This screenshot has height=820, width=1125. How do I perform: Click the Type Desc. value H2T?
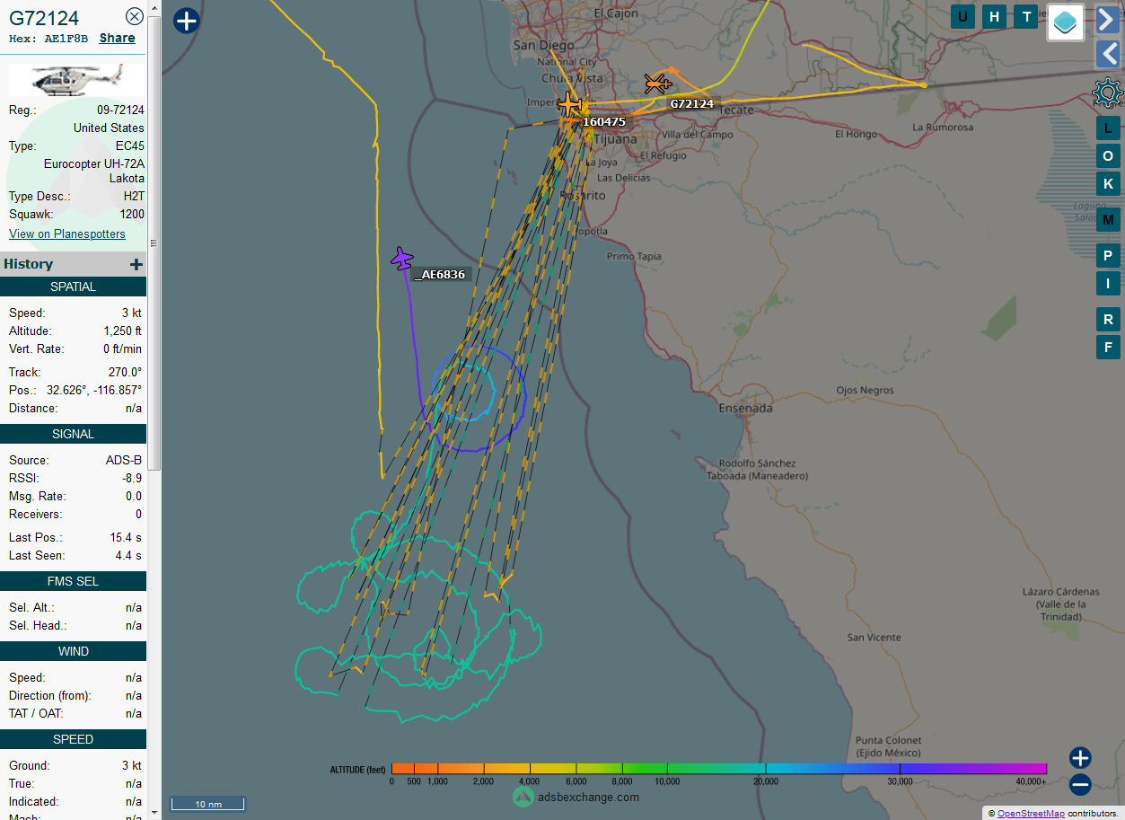click(x=134, y=197)
